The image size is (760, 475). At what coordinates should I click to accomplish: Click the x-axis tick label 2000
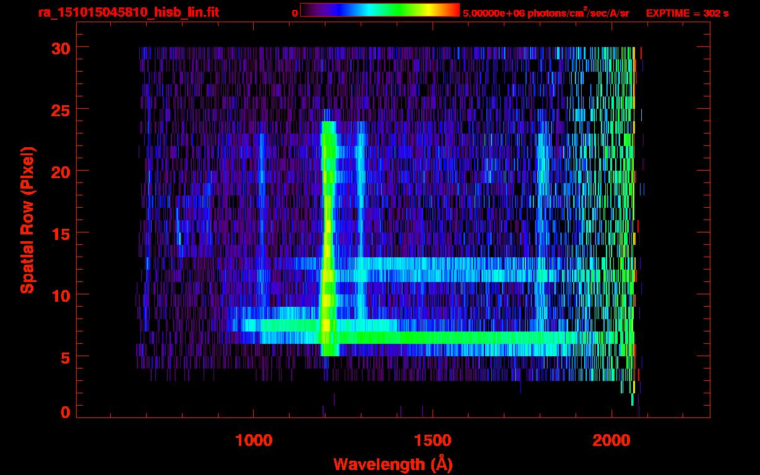[x=611, y=440]
